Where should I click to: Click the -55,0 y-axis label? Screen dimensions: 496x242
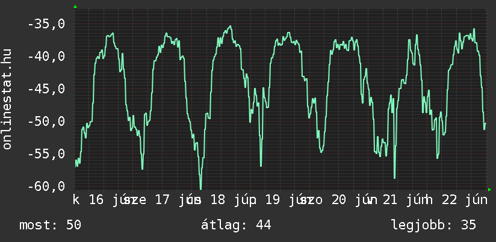pyautogui.click(x=46, y=154)
